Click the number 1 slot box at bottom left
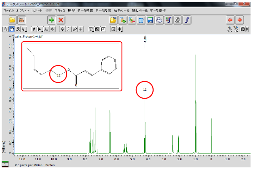The height and width of the screenshot is (169, 253). coord(5,164)
